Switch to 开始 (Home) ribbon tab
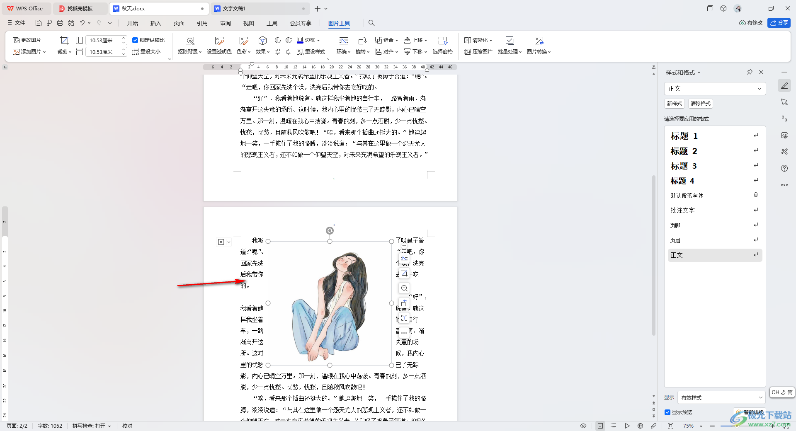796x431 pixels. [133, 23]
